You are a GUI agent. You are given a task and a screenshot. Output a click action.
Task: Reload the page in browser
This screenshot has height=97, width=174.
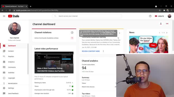click(x=10, y=10)
